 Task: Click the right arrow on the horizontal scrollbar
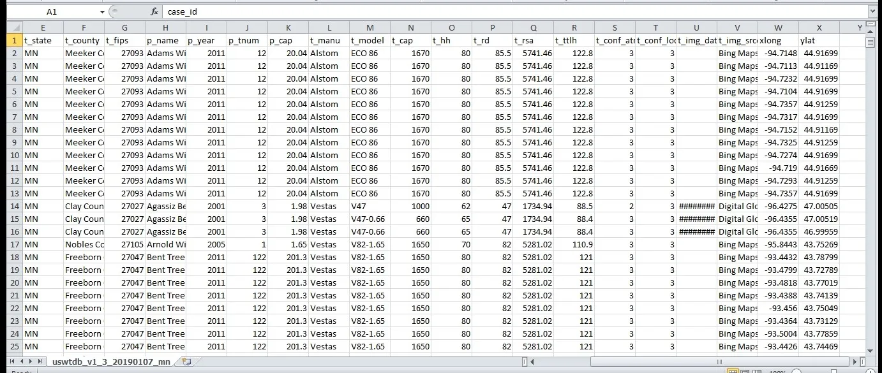[x=855, y=362]
